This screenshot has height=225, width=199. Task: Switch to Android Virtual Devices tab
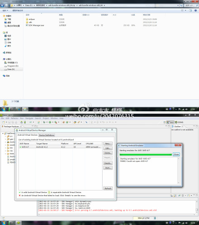tap(27, 135)
